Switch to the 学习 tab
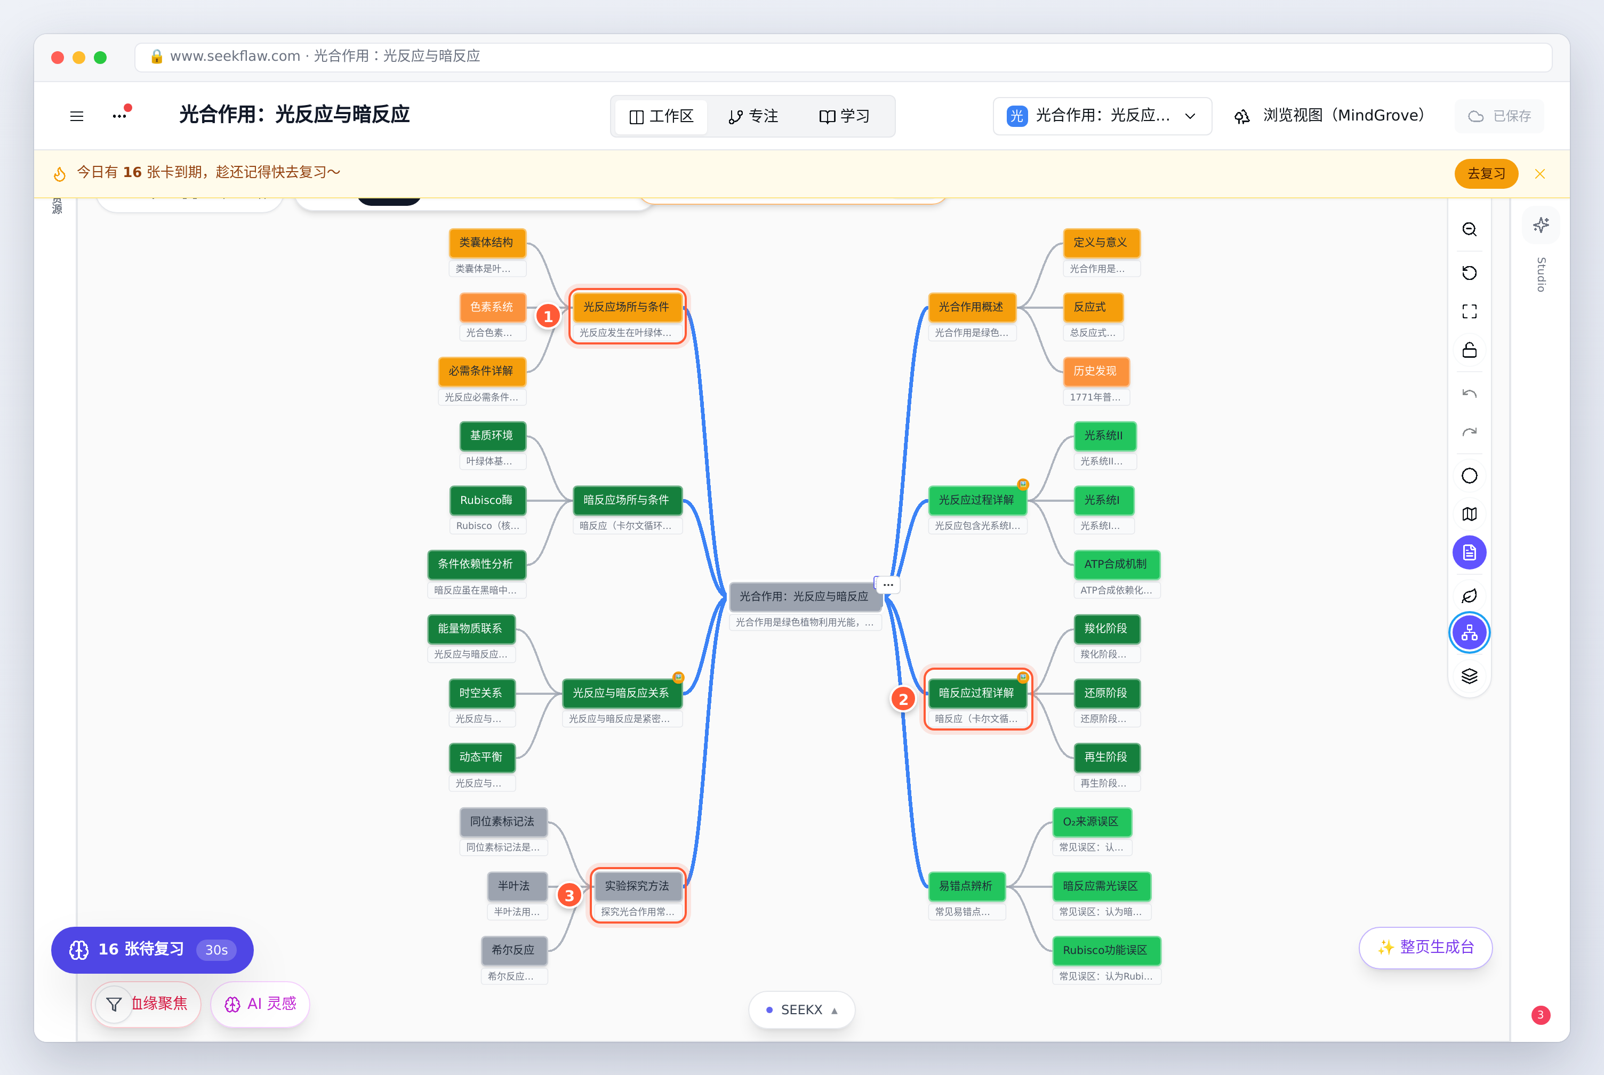Viewport: 1604px width, 1075px height. (845, 117)
